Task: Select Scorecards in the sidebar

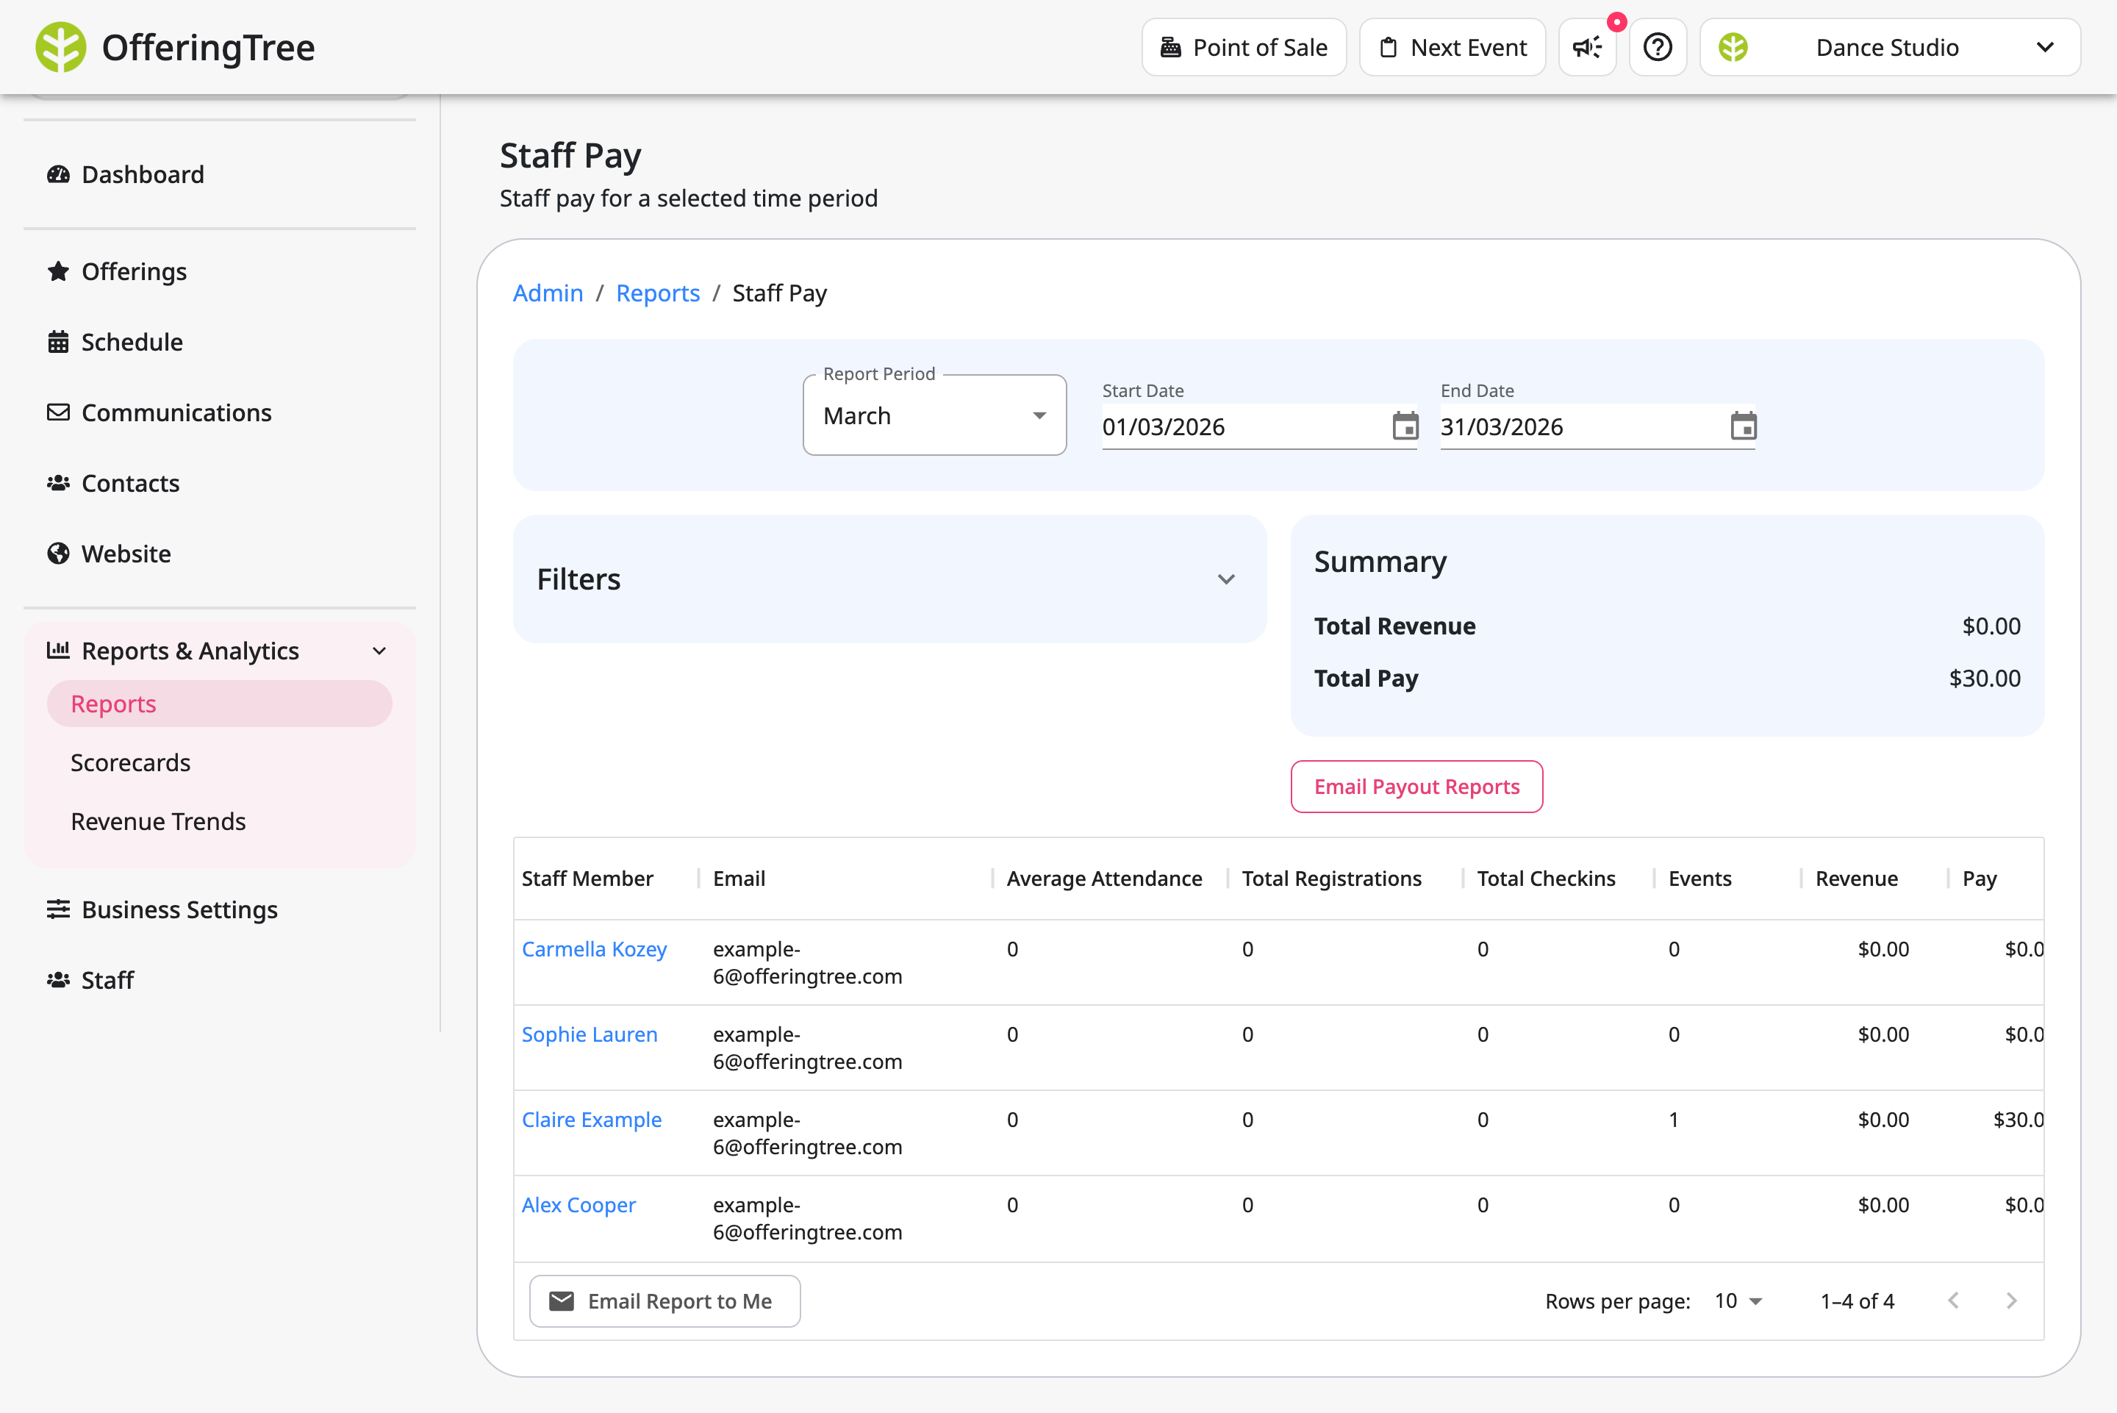Action: pyautogui.click(x=131, y=762)
